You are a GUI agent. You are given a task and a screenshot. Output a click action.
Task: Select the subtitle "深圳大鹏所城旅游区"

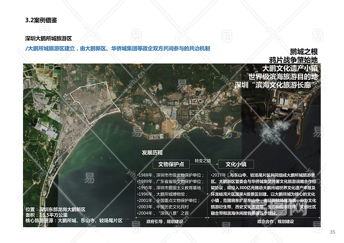click(x=49, y=38)
